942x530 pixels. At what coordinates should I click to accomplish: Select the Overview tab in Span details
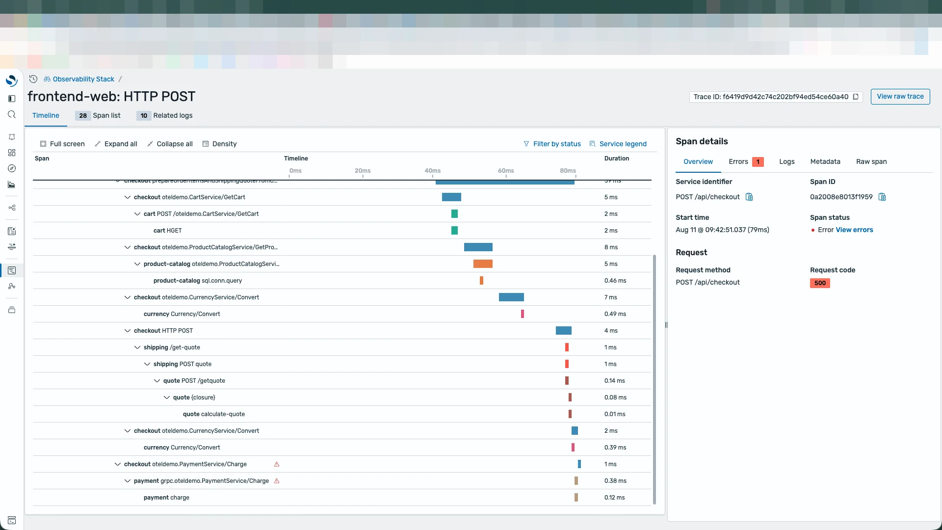(698, 161)
